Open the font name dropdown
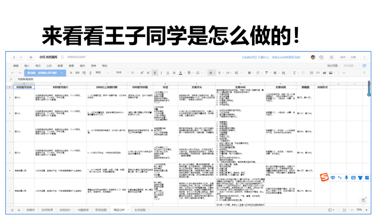 pyautogui.click(x=120, y=73)
